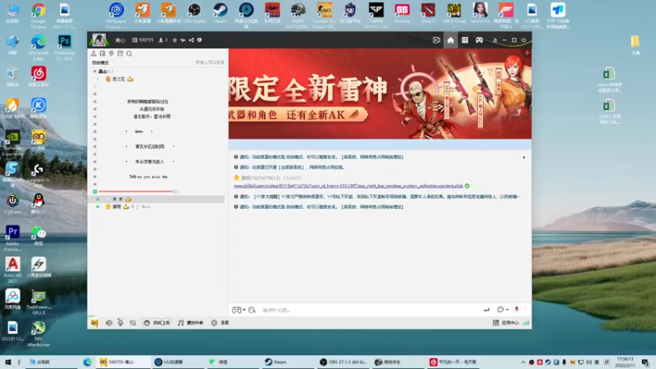Open the game icon dropdown arrow beside chat input
This screenshot has width=656, height=369.
244,310
